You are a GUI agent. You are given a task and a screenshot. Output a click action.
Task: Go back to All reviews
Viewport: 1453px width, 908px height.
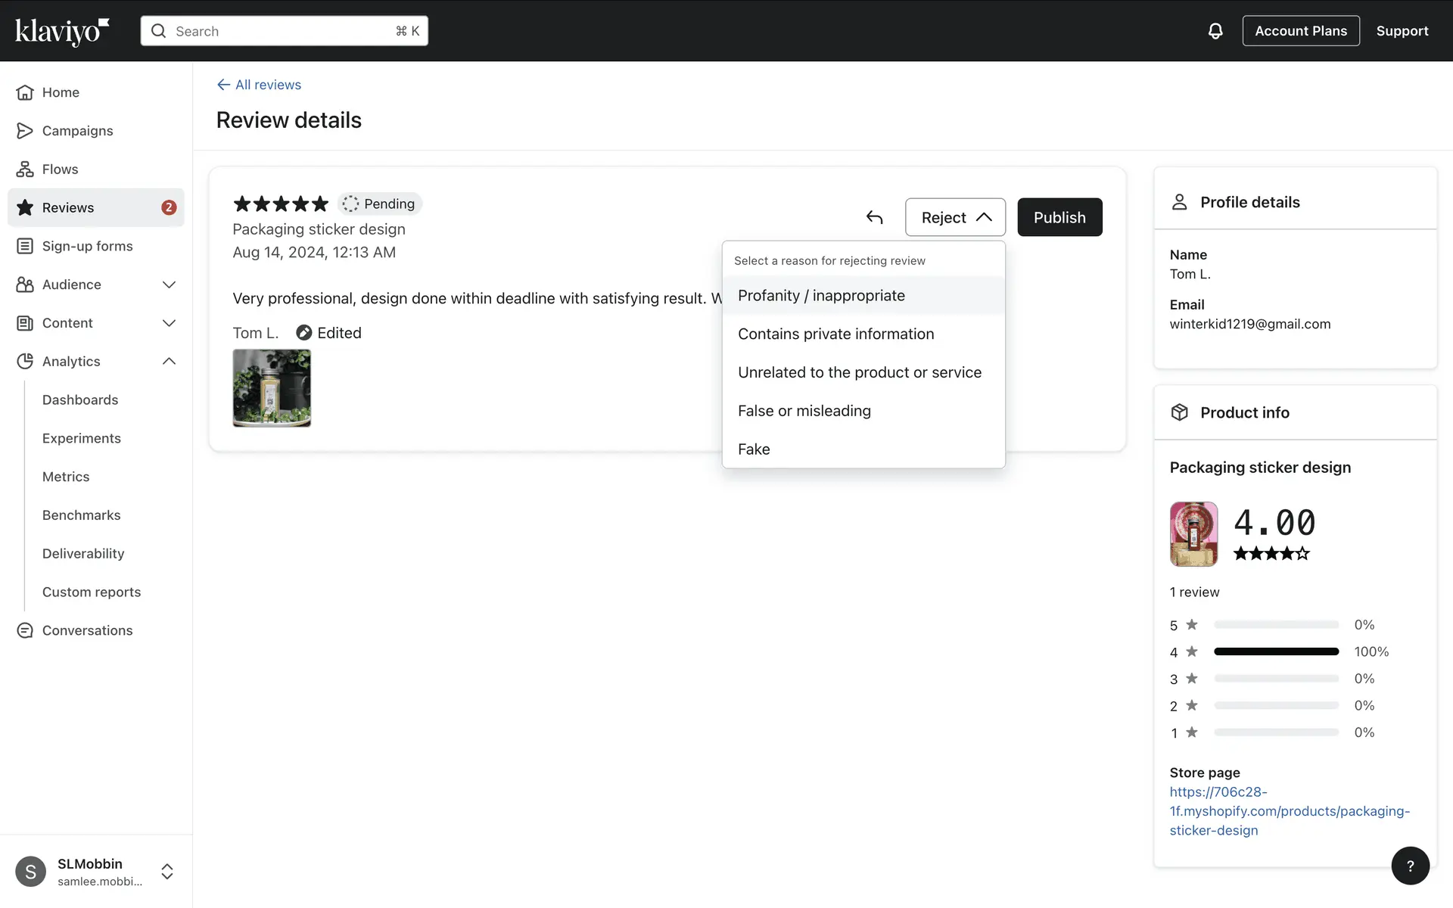click(260, 85)
